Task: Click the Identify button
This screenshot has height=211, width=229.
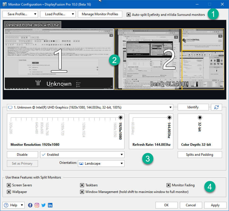Action: click(193, 107)
